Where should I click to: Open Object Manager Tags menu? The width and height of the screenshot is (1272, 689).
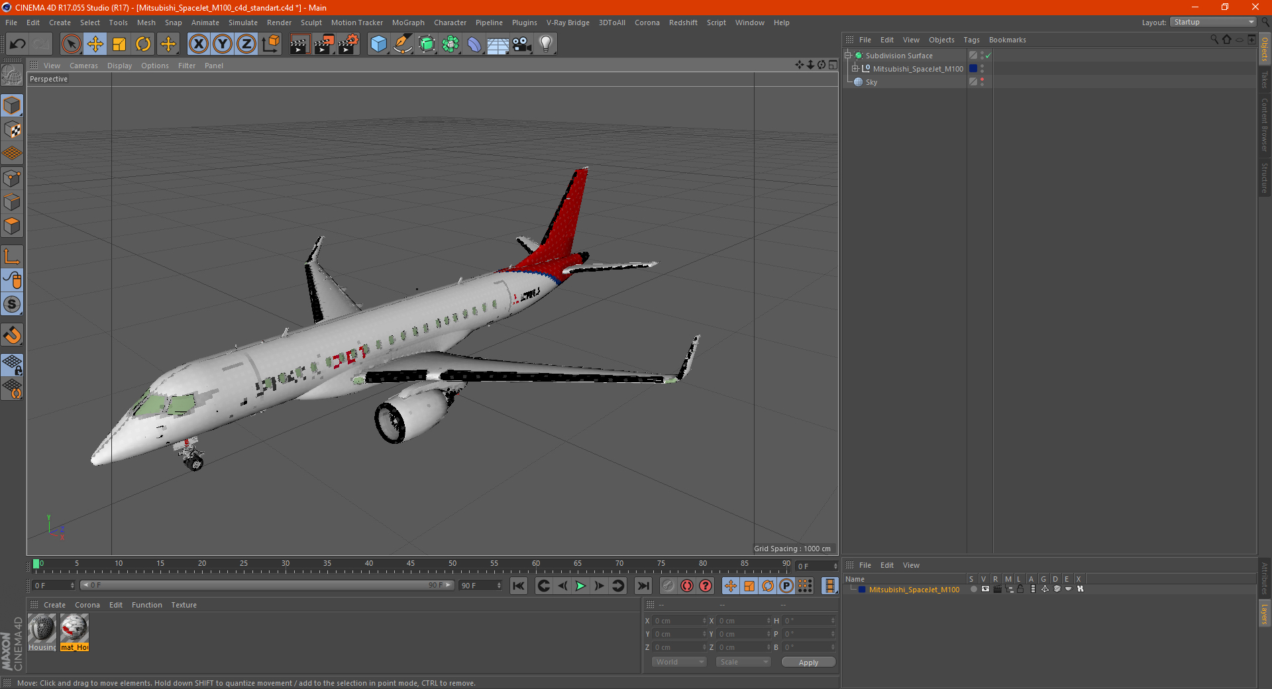tap(971, 40)
